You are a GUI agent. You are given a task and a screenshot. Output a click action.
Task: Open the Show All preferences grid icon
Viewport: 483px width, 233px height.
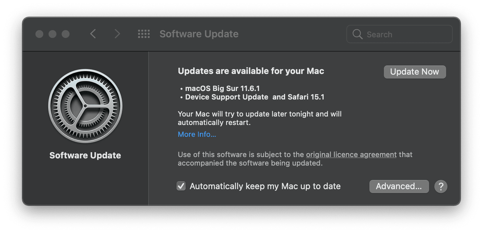point(144,34)
